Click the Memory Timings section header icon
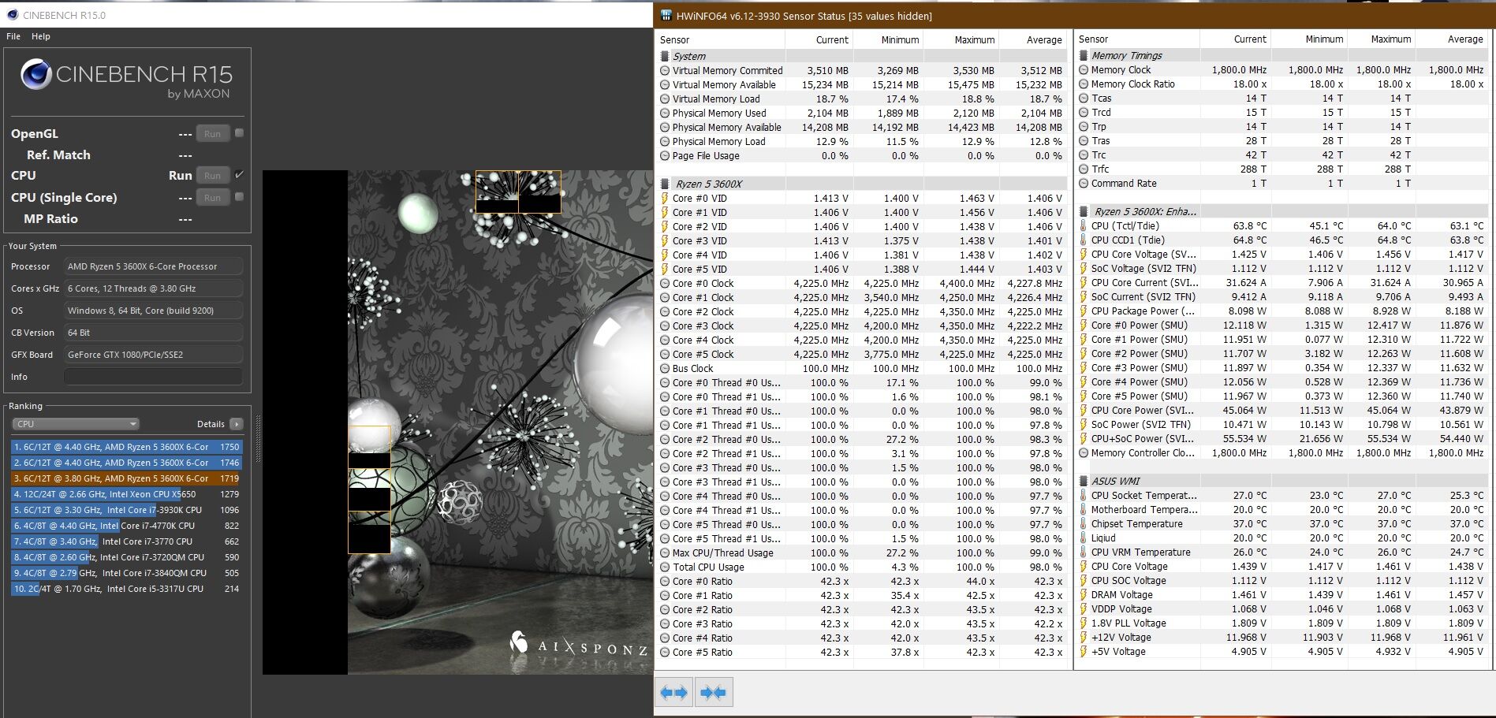The image size is (1496, 718). pyautogui.click(x=1084, y=56)
